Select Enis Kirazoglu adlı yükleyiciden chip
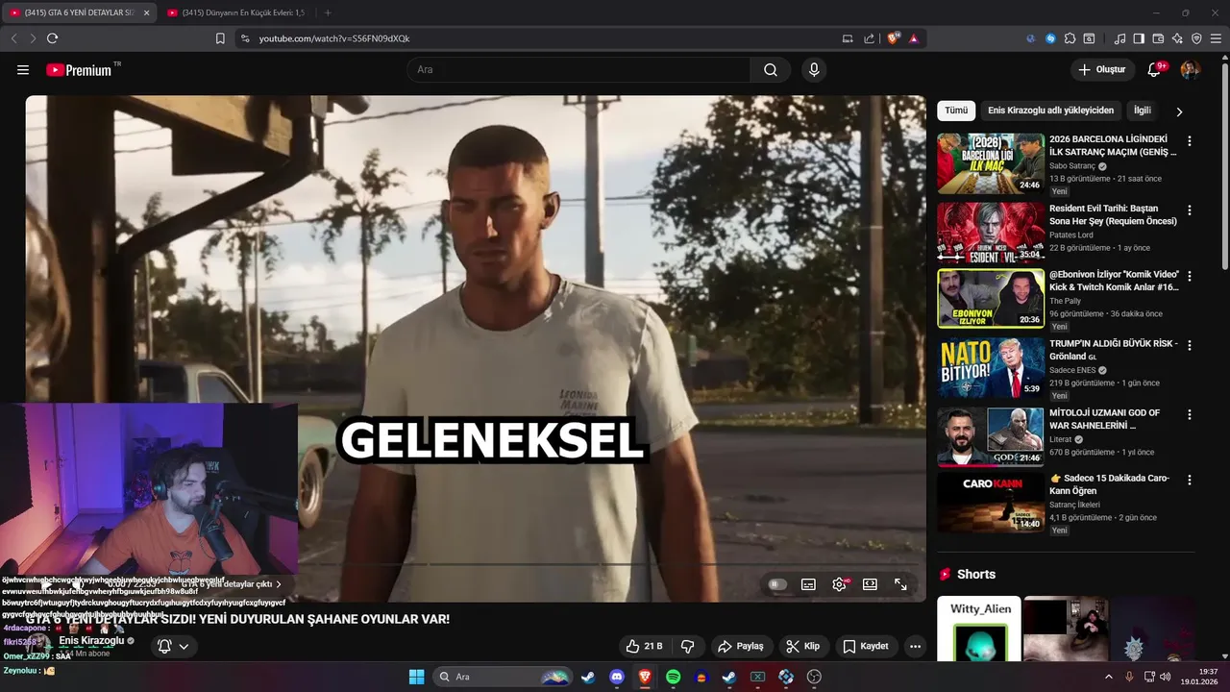 coord(1050,111)
